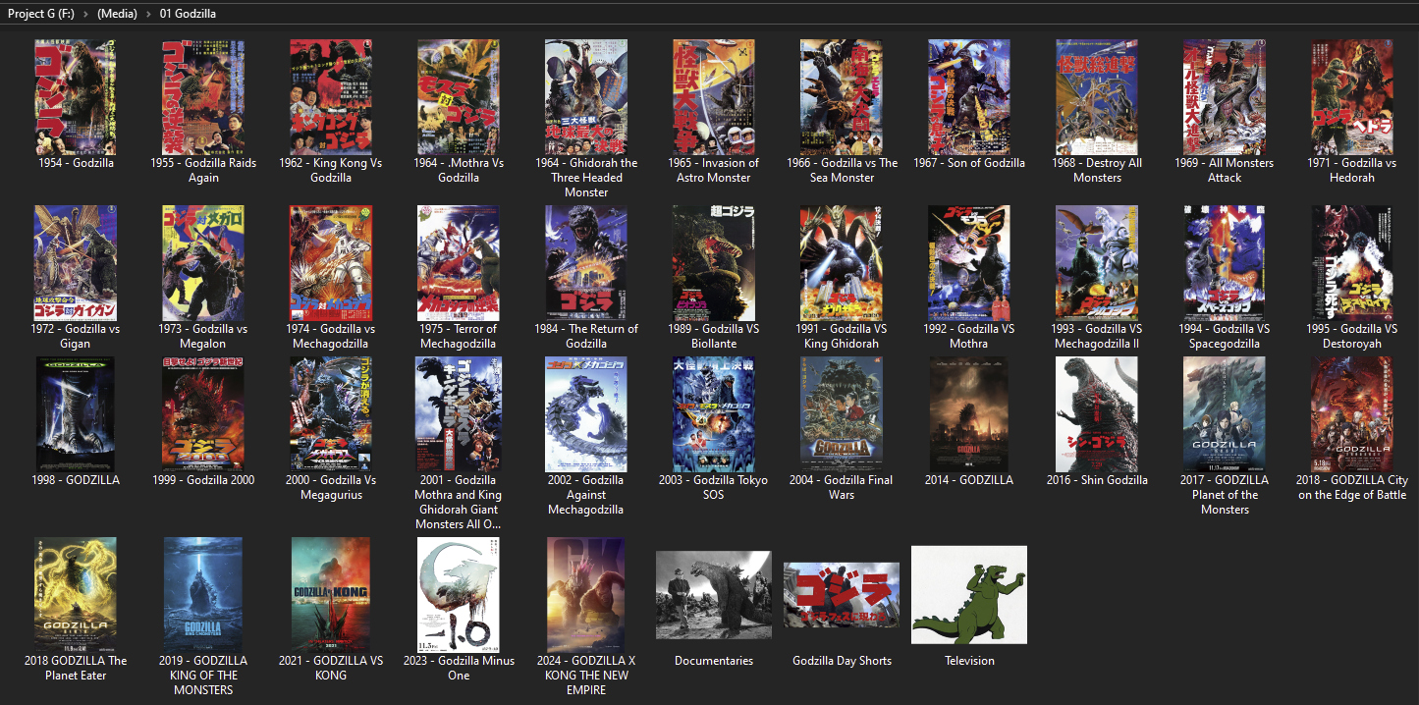Navigate to Project G (F:) in breadcrumb
This screenshot has height=705, width=1419.
40,14
